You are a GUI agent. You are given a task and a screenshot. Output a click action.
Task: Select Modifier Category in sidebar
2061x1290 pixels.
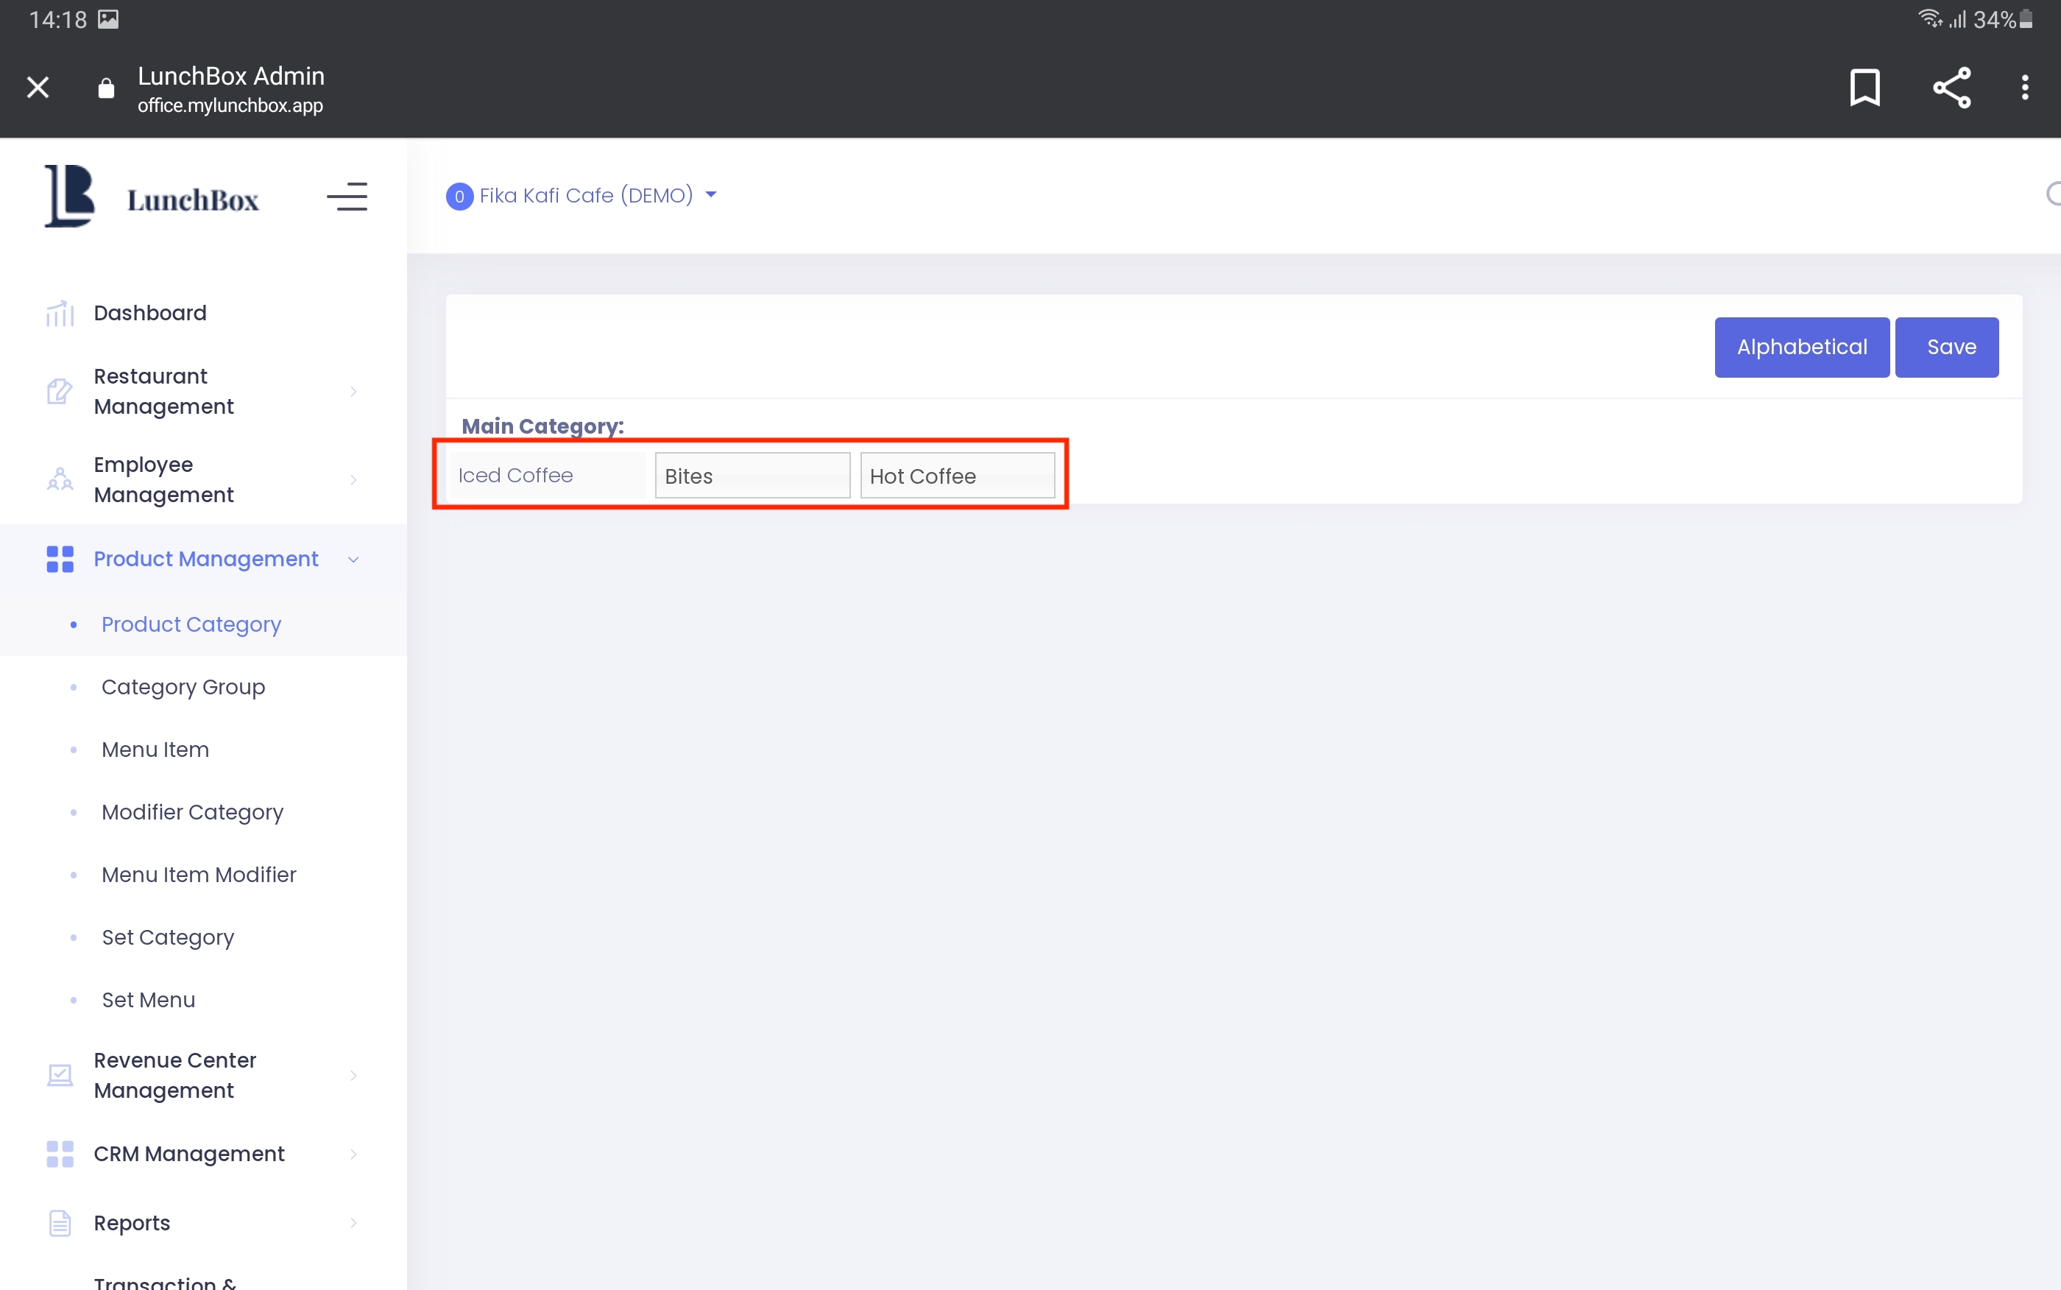point(192,812)
